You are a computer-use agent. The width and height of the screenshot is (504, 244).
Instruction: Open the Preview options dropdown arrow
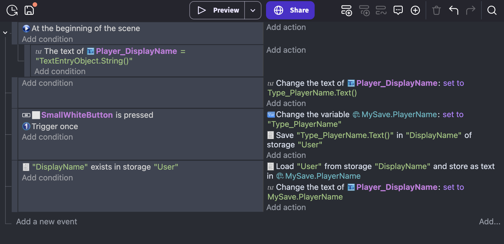tap(253, 11)
